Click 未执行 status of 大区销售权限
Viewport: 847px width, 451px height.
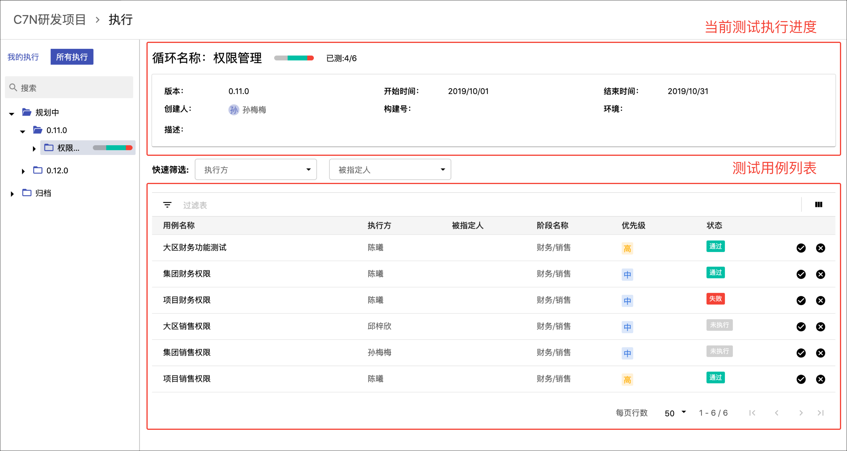point(719,325)
